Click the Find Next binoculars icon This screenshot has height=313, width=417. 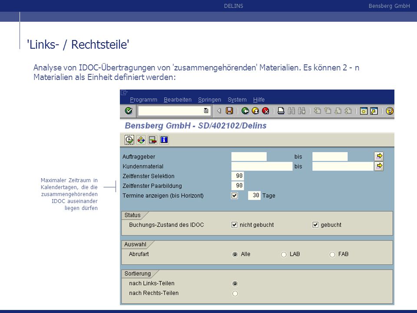point(301,111)
